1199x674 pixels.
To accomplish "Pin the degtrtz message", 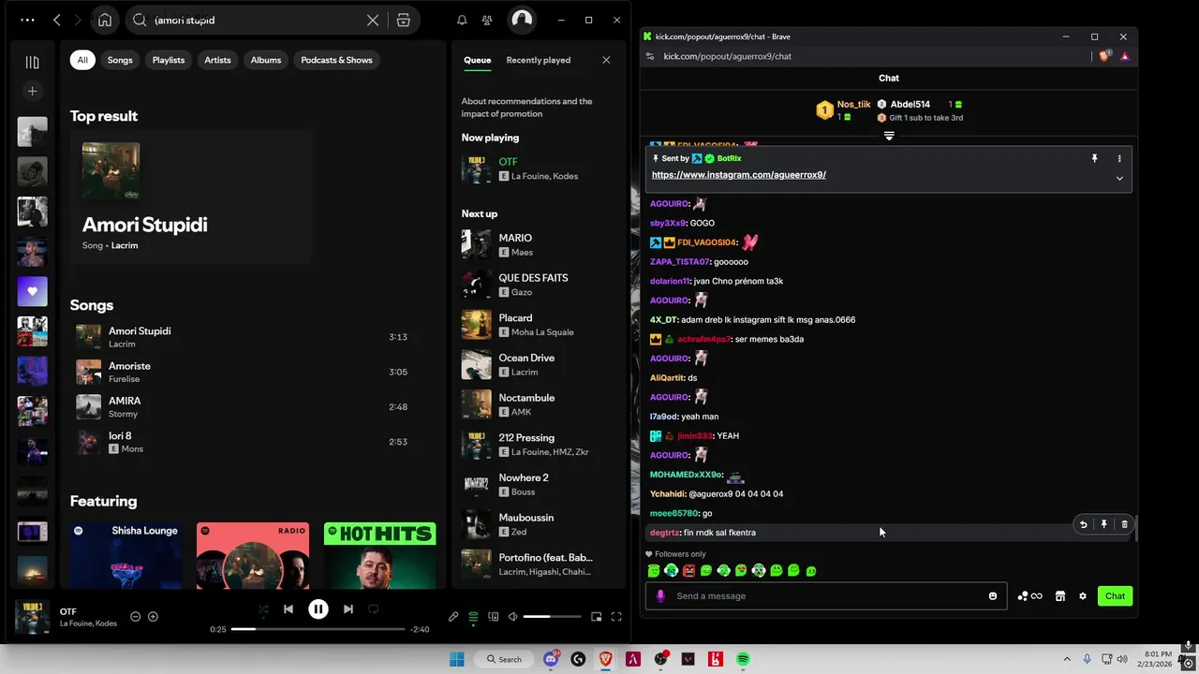I will click(x=1103, y=524).
